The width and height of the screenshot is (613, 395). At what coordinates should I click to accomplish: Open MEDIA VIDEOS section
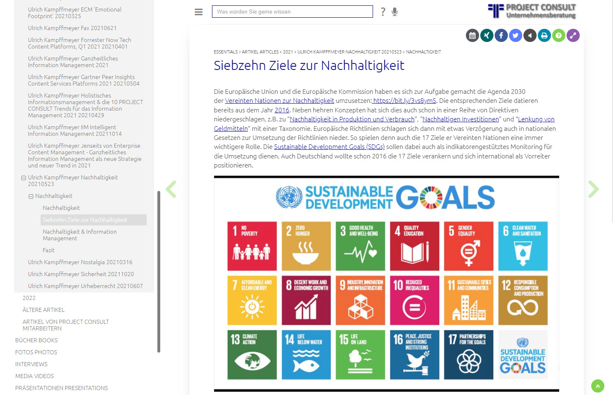pos(35,376)
